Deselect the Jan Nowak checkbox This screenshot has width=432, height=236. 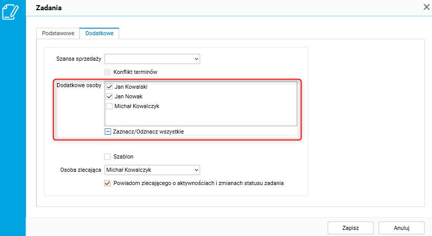[109, 97]
